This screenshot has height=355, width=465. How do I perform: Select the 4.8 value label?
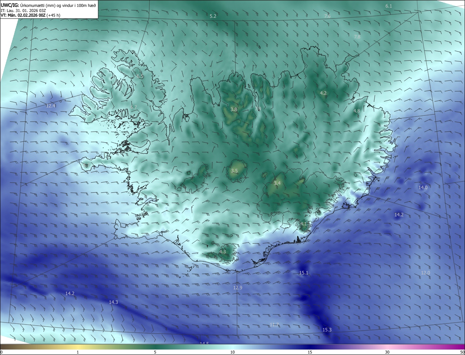click(x=357, y=111)
